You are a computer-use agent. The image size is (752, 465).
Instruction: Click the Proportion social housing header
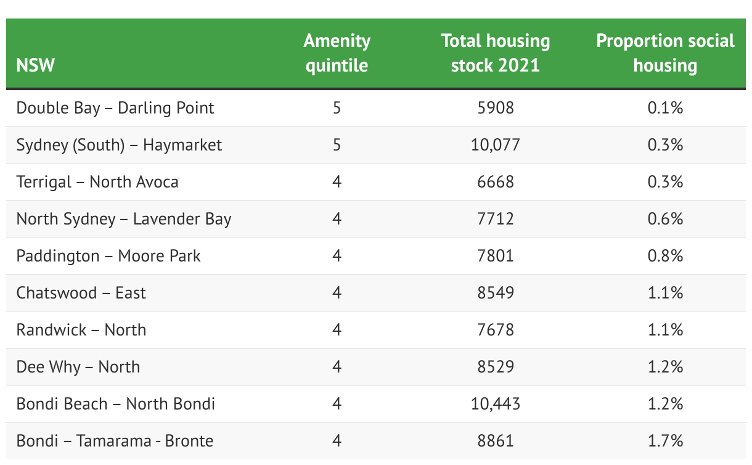(x=665, y=53)
